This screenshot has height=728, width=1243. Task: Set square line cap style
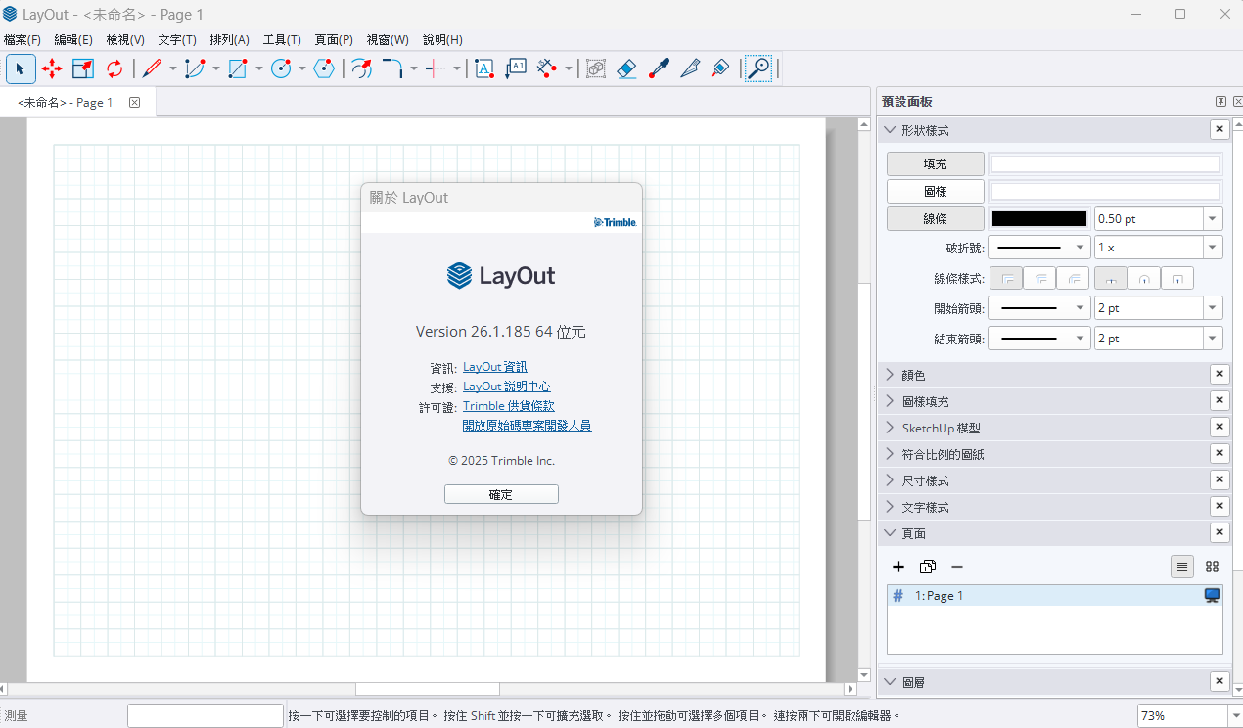coord(1176,279)
